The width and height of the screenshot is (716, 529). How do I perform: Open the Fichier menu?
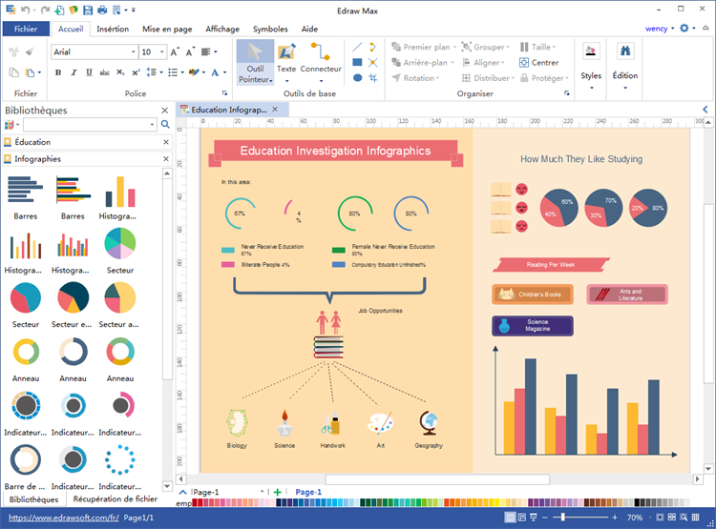(26, 29)
